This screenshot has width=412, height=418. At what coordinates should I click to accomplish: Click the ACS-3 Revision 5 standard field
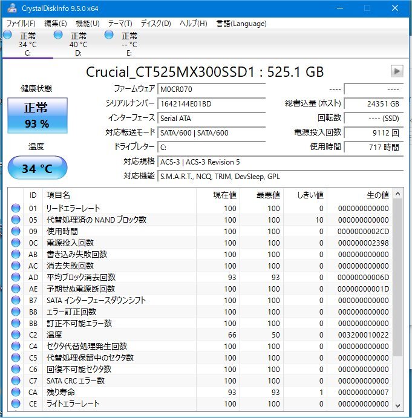(280, 162)
